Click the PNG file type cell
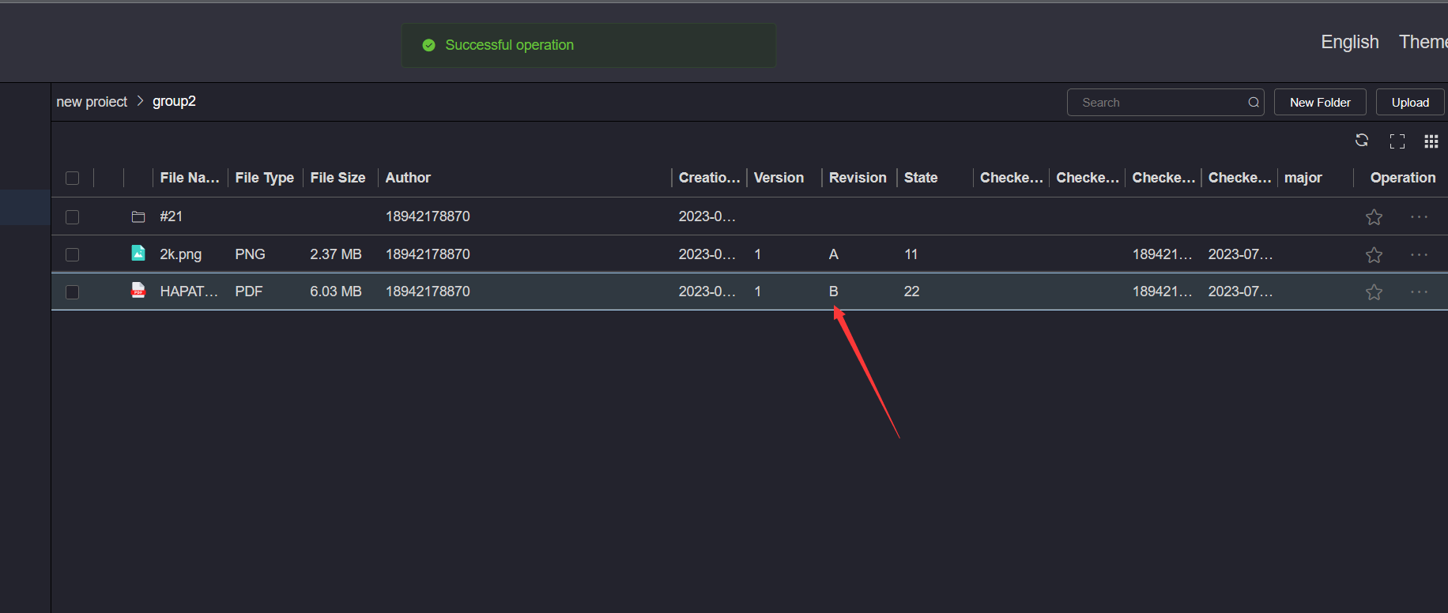 tap(250, 254)
